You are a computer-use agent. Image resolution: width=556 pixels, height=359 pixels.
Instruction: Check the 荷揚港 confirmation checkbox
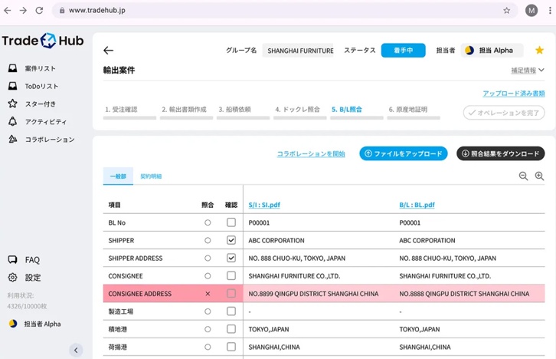coord(231,347)
